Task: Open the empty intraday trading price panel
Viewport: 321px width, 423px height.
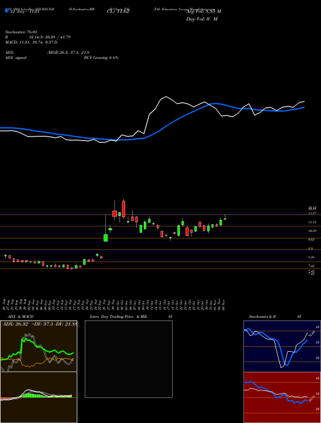Action: click(x=128, y=359)
